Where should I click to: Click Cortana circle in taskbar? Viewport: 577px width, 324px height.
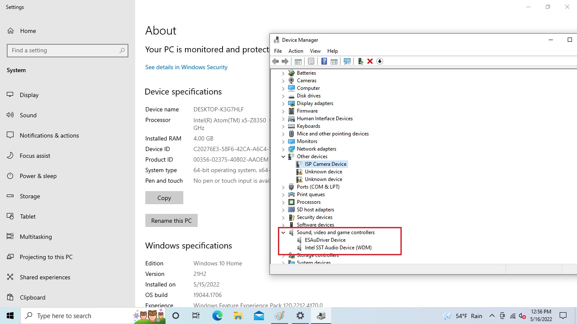pos(176,316)
